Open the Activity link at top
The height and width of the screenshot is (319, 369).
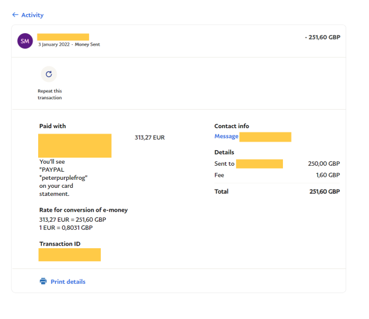click(x=33, y=15)
